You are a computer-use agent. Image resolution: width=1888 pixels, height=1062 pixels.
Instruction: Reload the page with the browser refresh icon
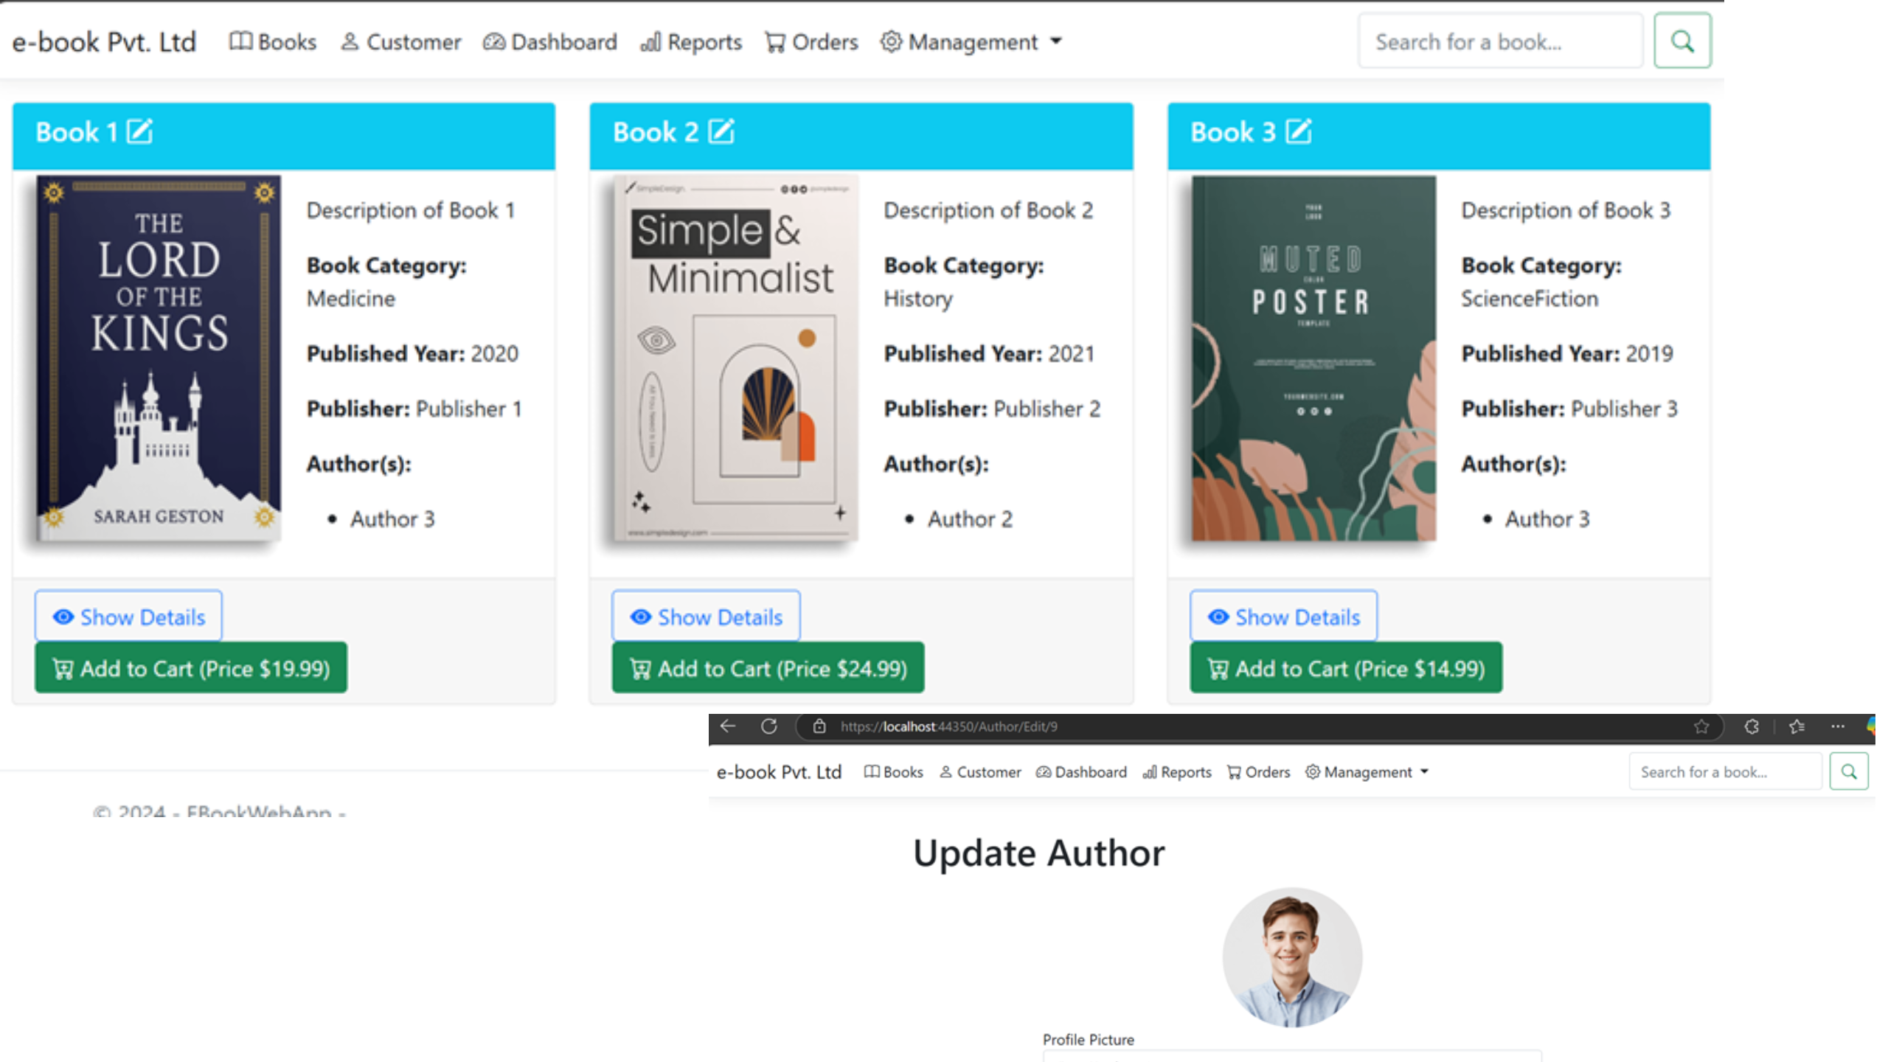[769, 726]
